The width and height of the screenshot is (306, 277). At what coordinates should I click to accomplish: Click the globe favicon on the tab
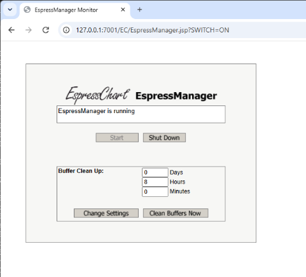27,10
